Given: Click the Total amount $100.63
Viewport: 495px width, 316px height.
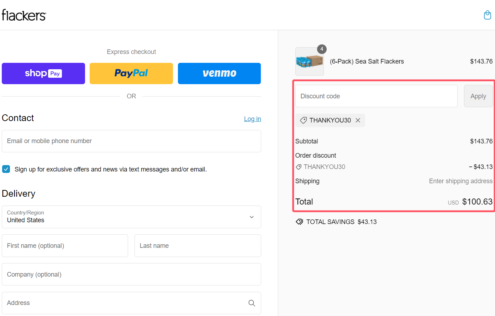Looking at the screenshot, I should (477, 202).
